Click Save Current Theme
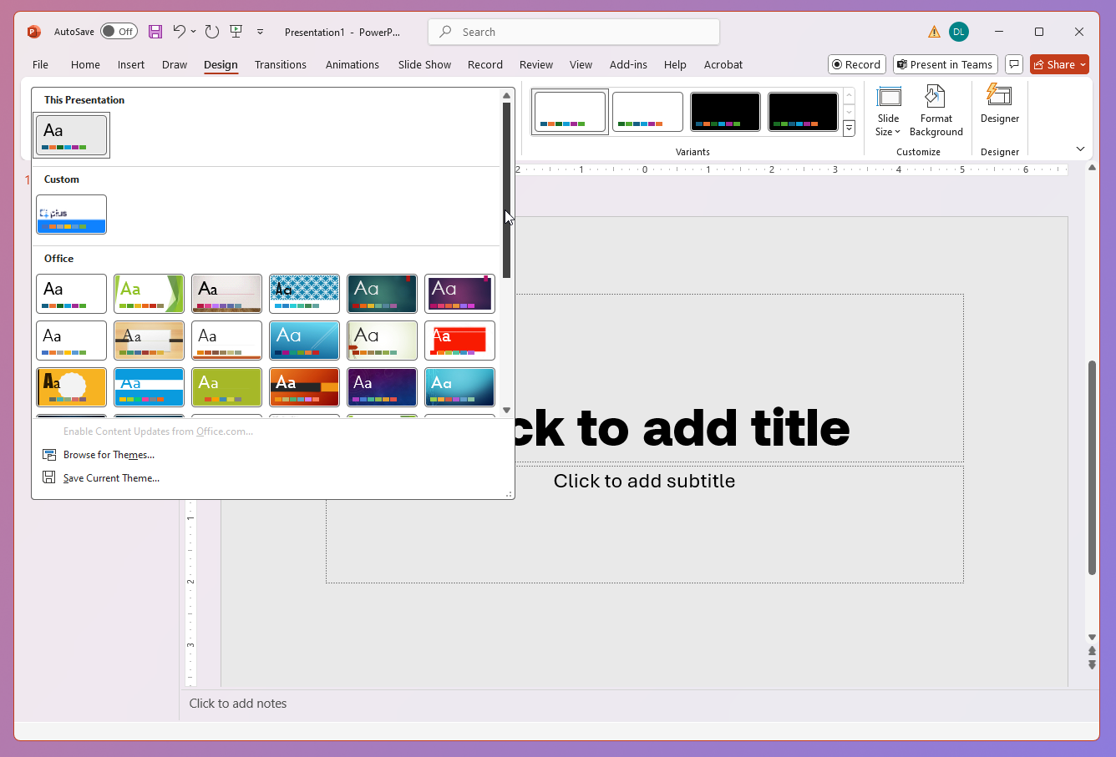This screenshot has height=757, width=1116. click(x=111, y=478)
